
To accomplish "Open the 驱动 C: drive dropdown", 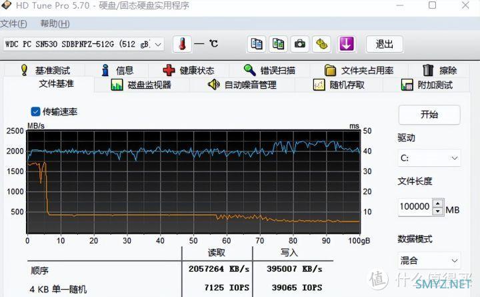I will tap(429, 158).
